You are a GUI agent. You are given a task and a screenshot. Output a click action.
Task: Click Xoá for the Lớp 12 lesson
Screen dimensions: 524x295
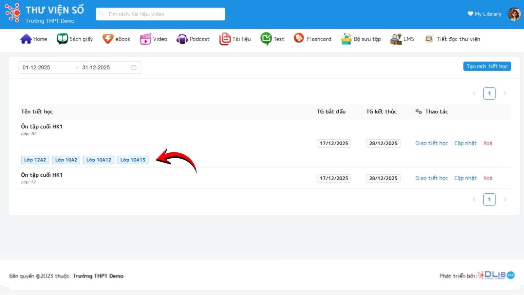coord(487,178)
